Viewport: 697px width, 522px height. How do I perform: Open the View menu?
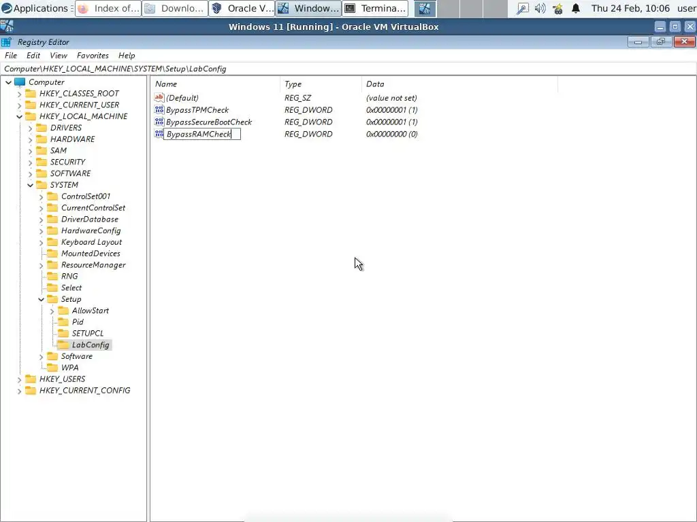pos(59,56)
